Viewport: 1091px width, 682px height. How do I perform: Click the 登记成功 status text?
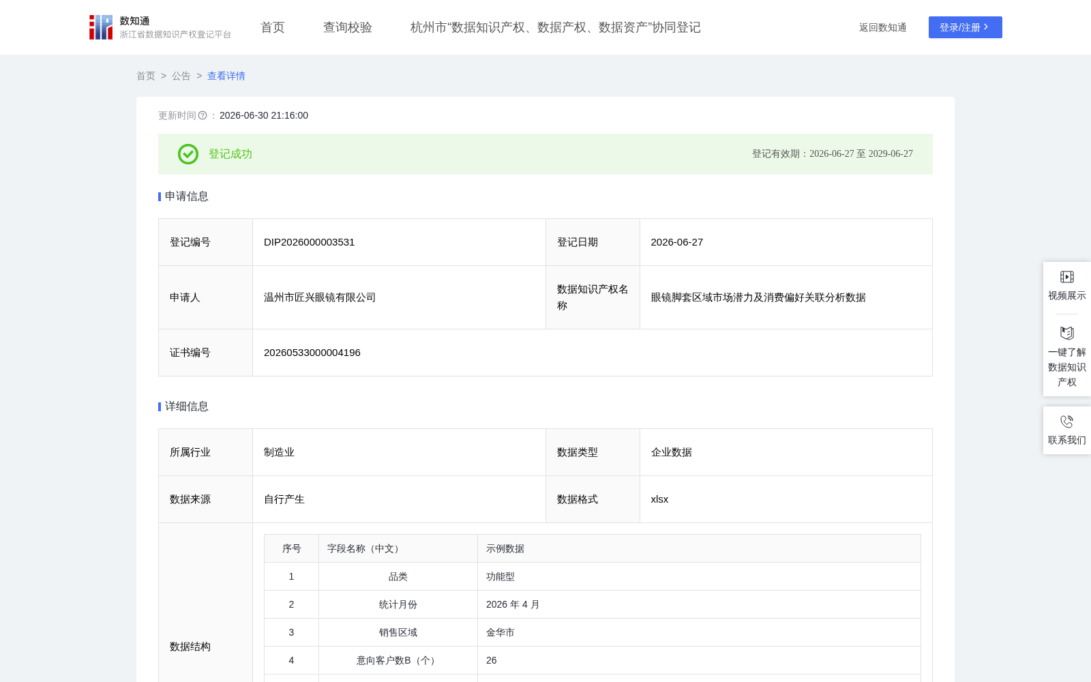coord(230,154)
